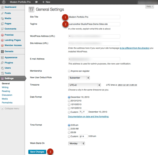Select 12/10/2013 date format
The image size is (158, 155).
tap(69, 105)
